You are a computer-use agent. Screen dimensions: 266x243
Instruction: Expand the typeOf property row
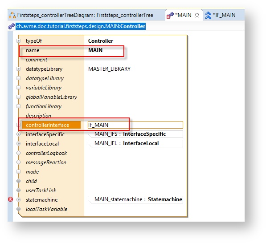click(19, 41)
